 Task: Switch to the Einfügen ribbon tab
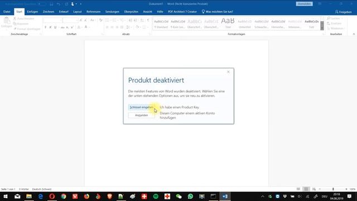[32, 12]
